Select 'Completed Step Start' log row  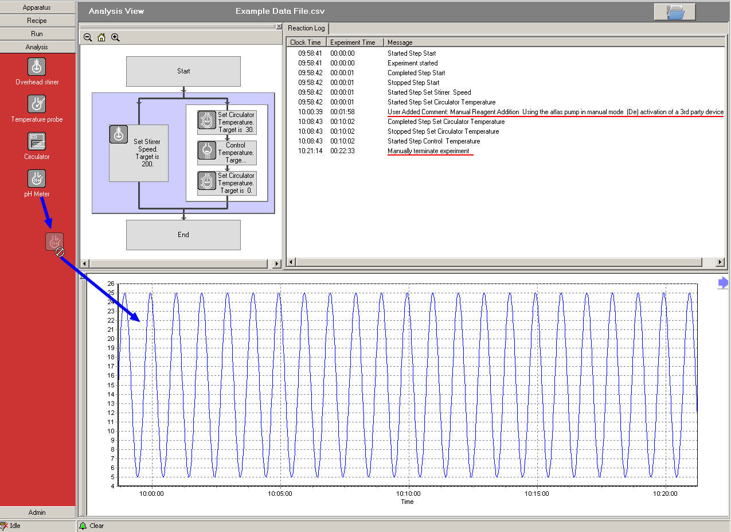(x=506, y=73)
